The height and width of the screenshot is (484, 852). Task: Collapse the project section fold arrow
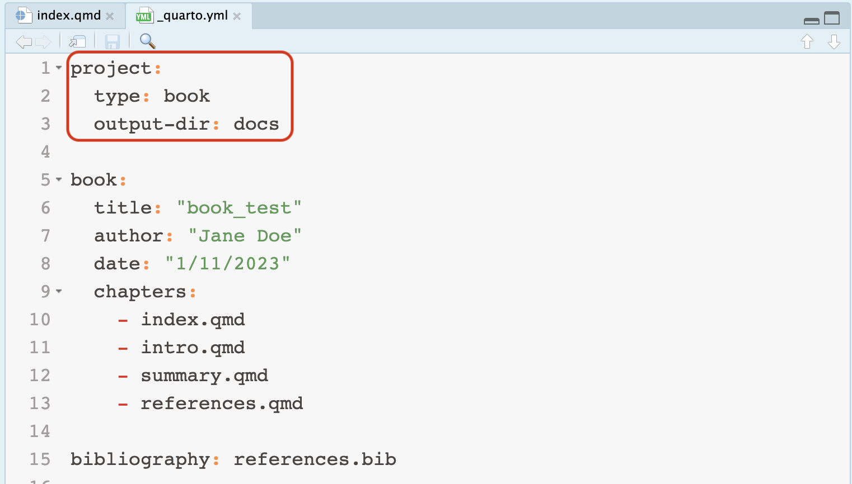tap(59, 68)
